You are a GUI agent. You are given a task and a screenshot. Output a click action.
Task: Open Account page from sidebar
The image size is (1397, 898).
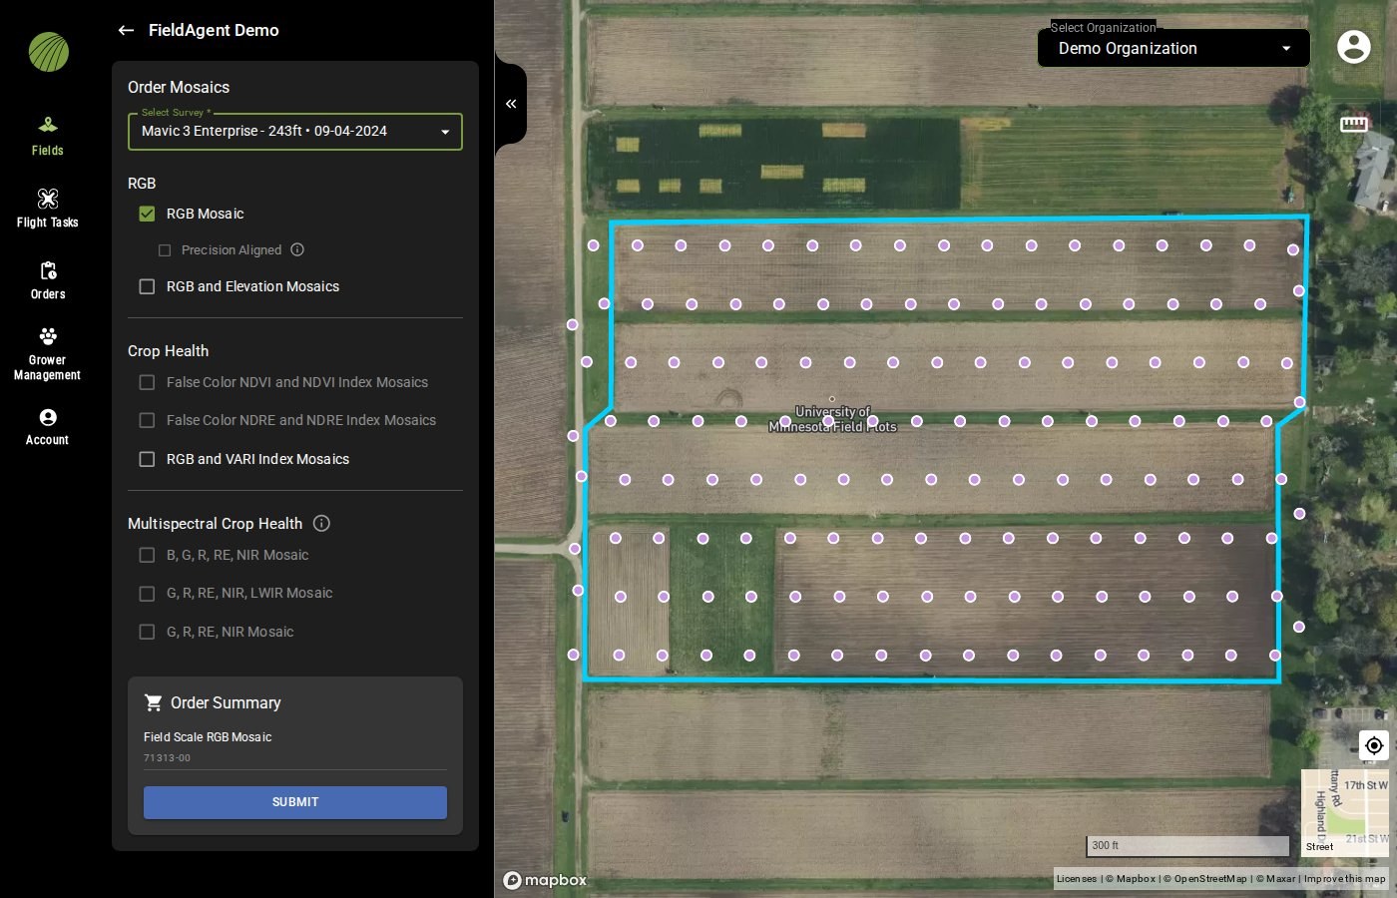tap(47, 427)
